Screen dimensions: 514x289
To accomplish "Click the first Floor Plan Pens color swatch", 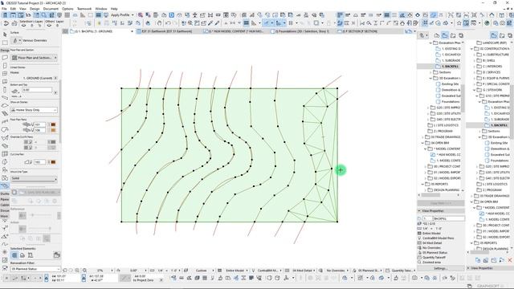I will (x=53, y=124).
